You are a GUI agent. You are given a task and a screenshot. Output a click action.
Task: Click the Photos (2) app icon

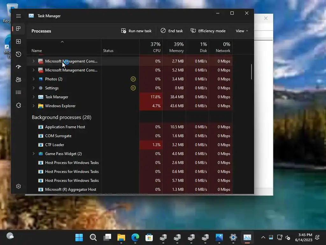pos(41,79)
